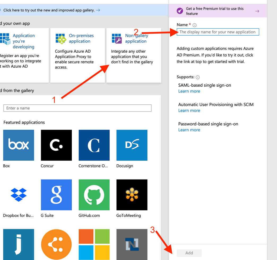Open the Docusign application tile
Screen dimensions: 277x260
coord(132,145)
